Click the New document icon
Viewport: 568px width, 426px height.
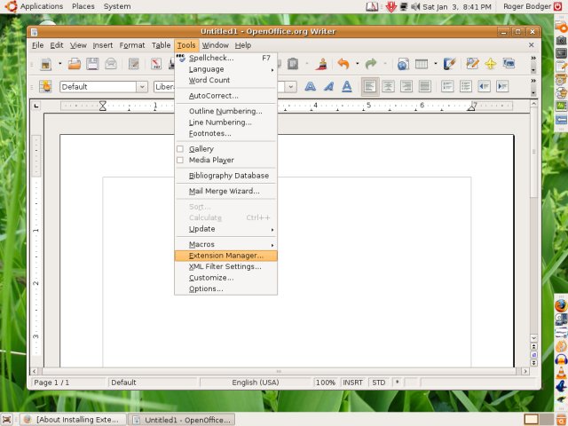(46, 64)
